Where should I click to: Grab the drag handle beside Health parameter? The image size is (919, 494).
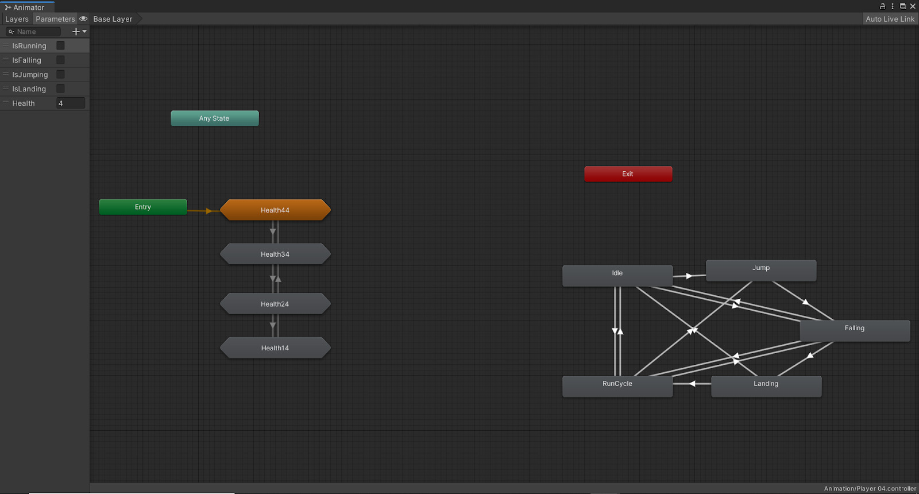6,103
